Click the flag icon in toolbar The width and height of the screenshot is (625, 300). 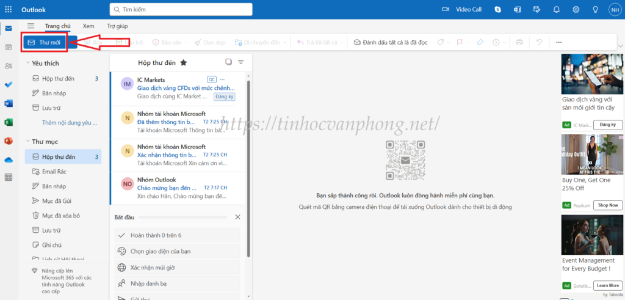click(x=460, y=42)
